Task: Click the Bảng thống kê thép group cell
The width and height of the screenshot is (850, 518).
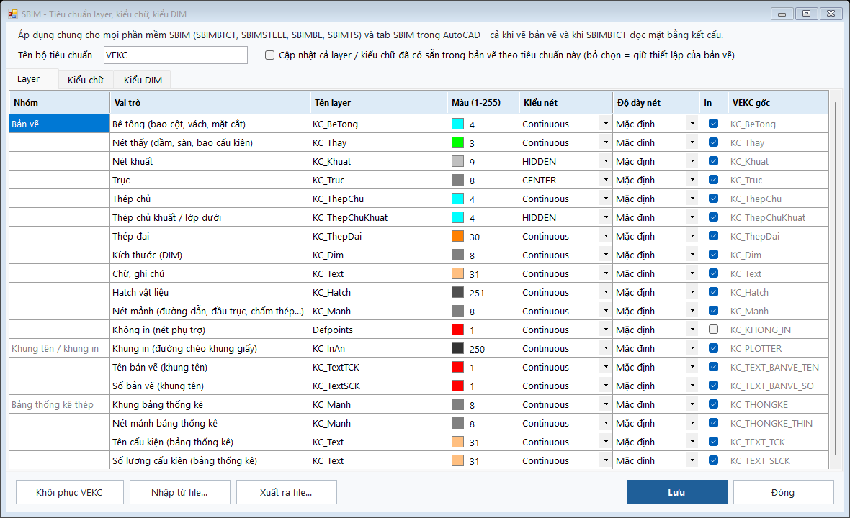Action: (60, 404)
